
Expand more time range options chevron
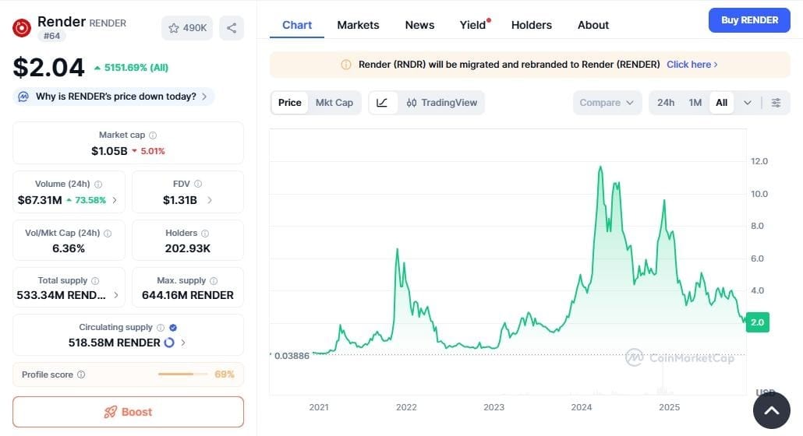tap(748, 103)
